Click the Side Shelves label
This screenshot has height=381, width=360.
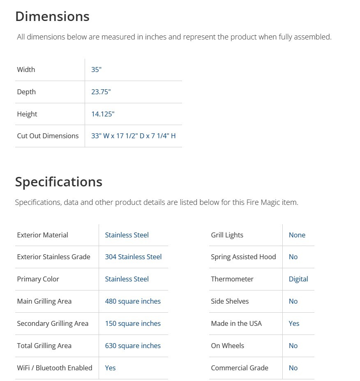pos(230,301)
